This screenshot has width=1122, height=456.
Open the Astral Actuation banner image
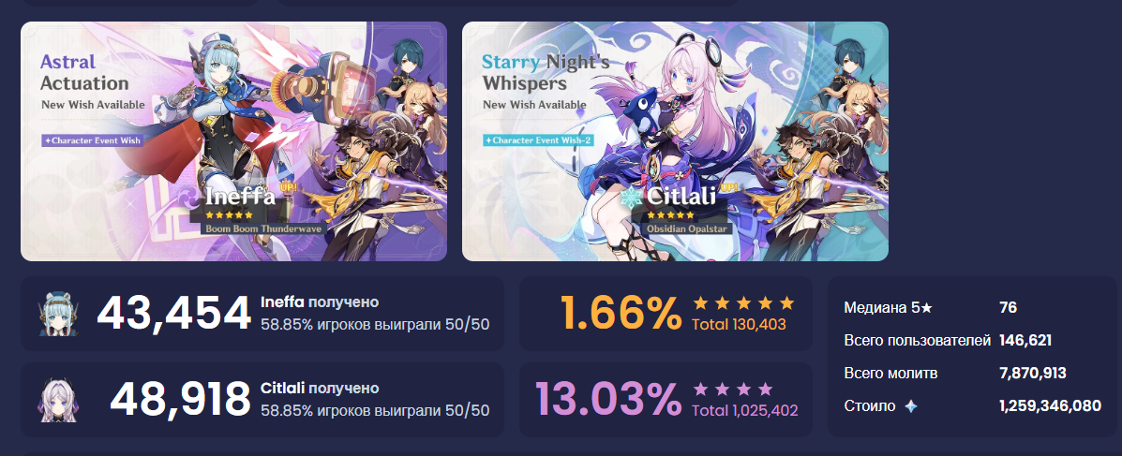click(x=233, y=140)
